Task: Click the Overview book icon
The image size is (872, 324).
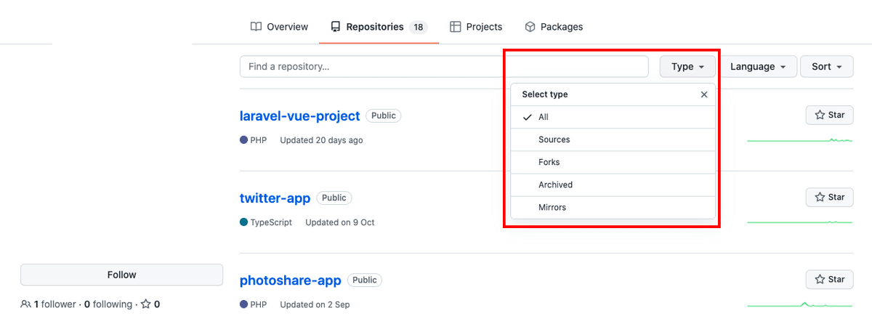Action: coord(256,27)
